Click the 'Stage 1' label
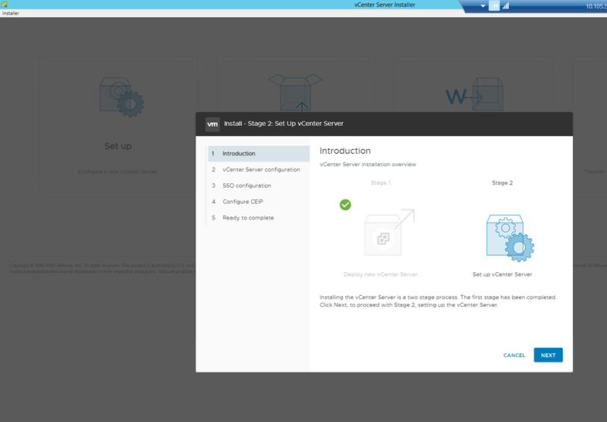 [381, 183]
